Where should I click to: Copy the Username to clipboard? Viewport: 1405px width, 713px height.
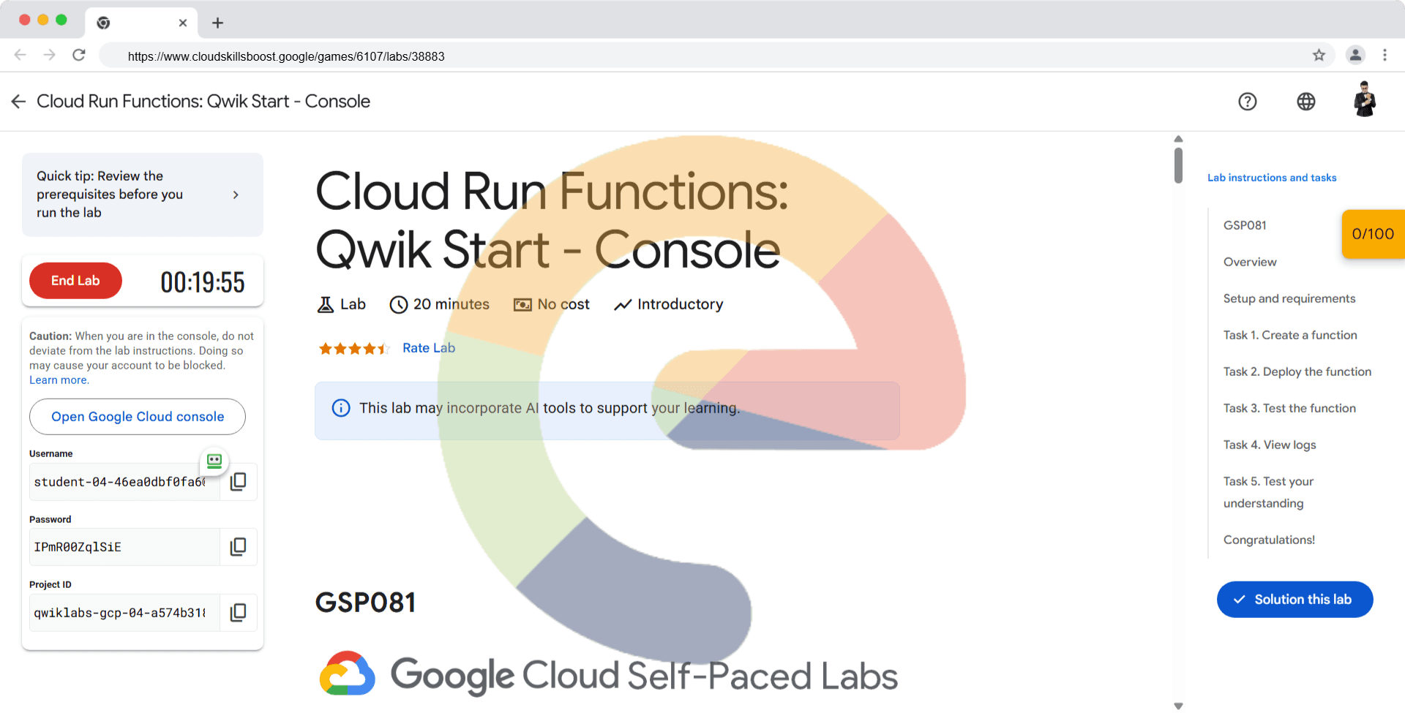point(238,482)
